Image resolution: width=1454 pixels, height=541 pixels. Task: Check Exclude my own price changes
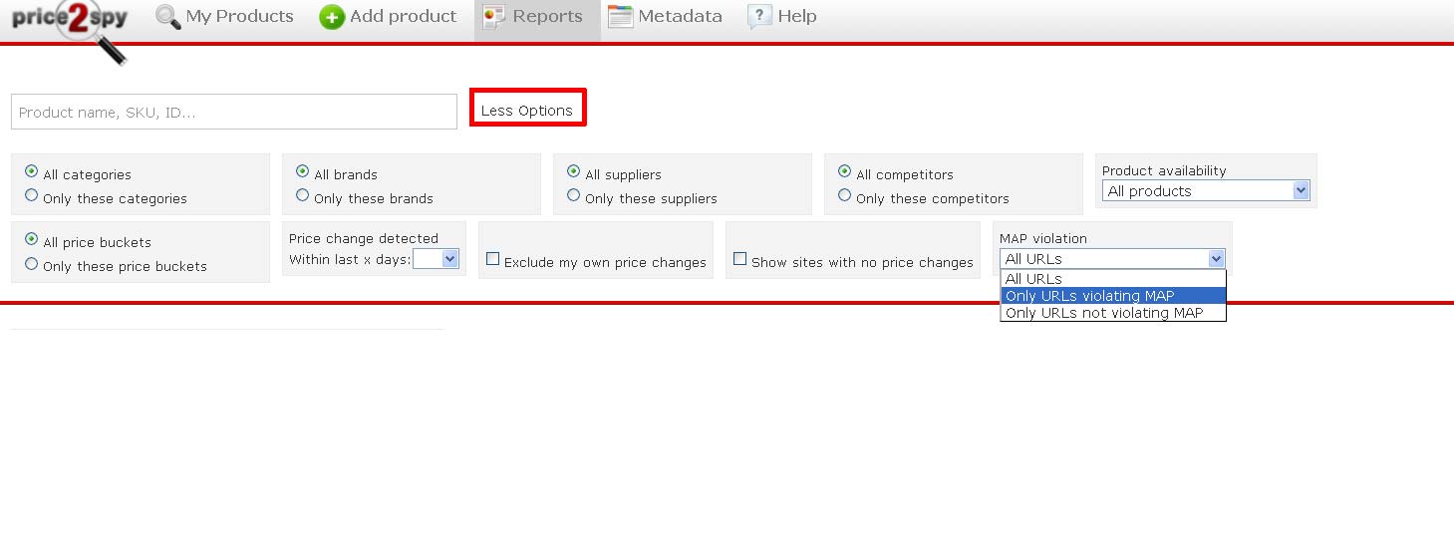tap(492, 259)
